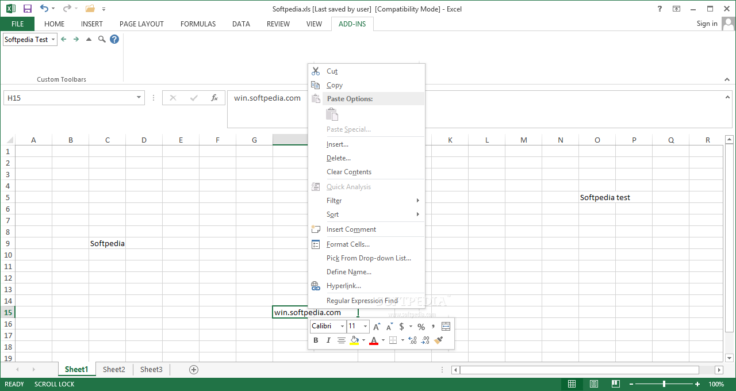The image size is (736, 391).
Task: Choose Insert Comment in context menu
Action: click(367, 229)
